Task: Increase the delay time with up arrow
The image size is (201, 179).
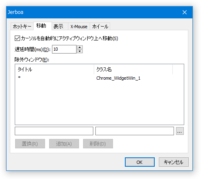Action: point(80,47)
